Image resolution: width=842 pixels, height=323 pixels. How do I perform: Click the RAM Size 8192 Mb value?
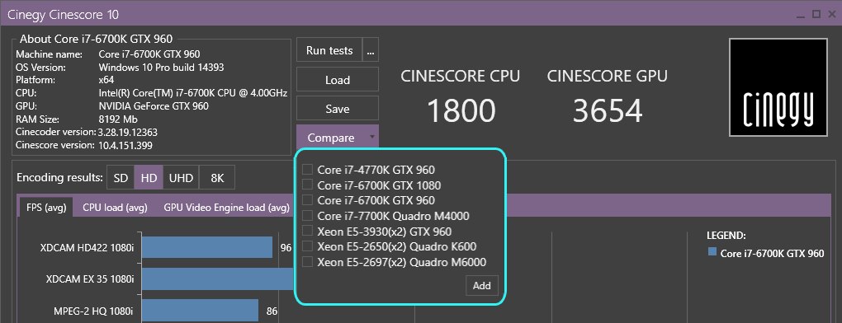tap(118, 119)
